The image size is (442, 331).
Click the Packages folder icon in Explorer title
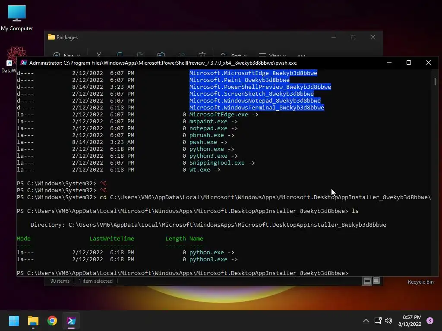[x=51, y=37]
